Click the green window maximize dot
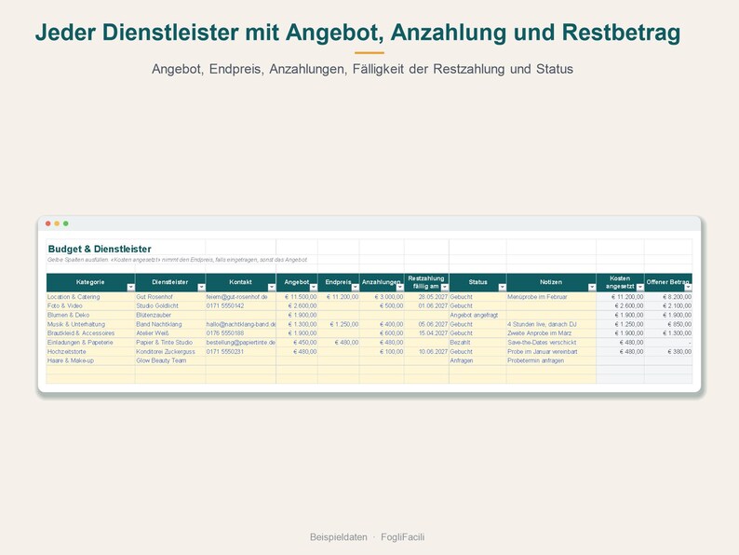The image size is (739, 555). pyautogui.click(x=66, y=223)
